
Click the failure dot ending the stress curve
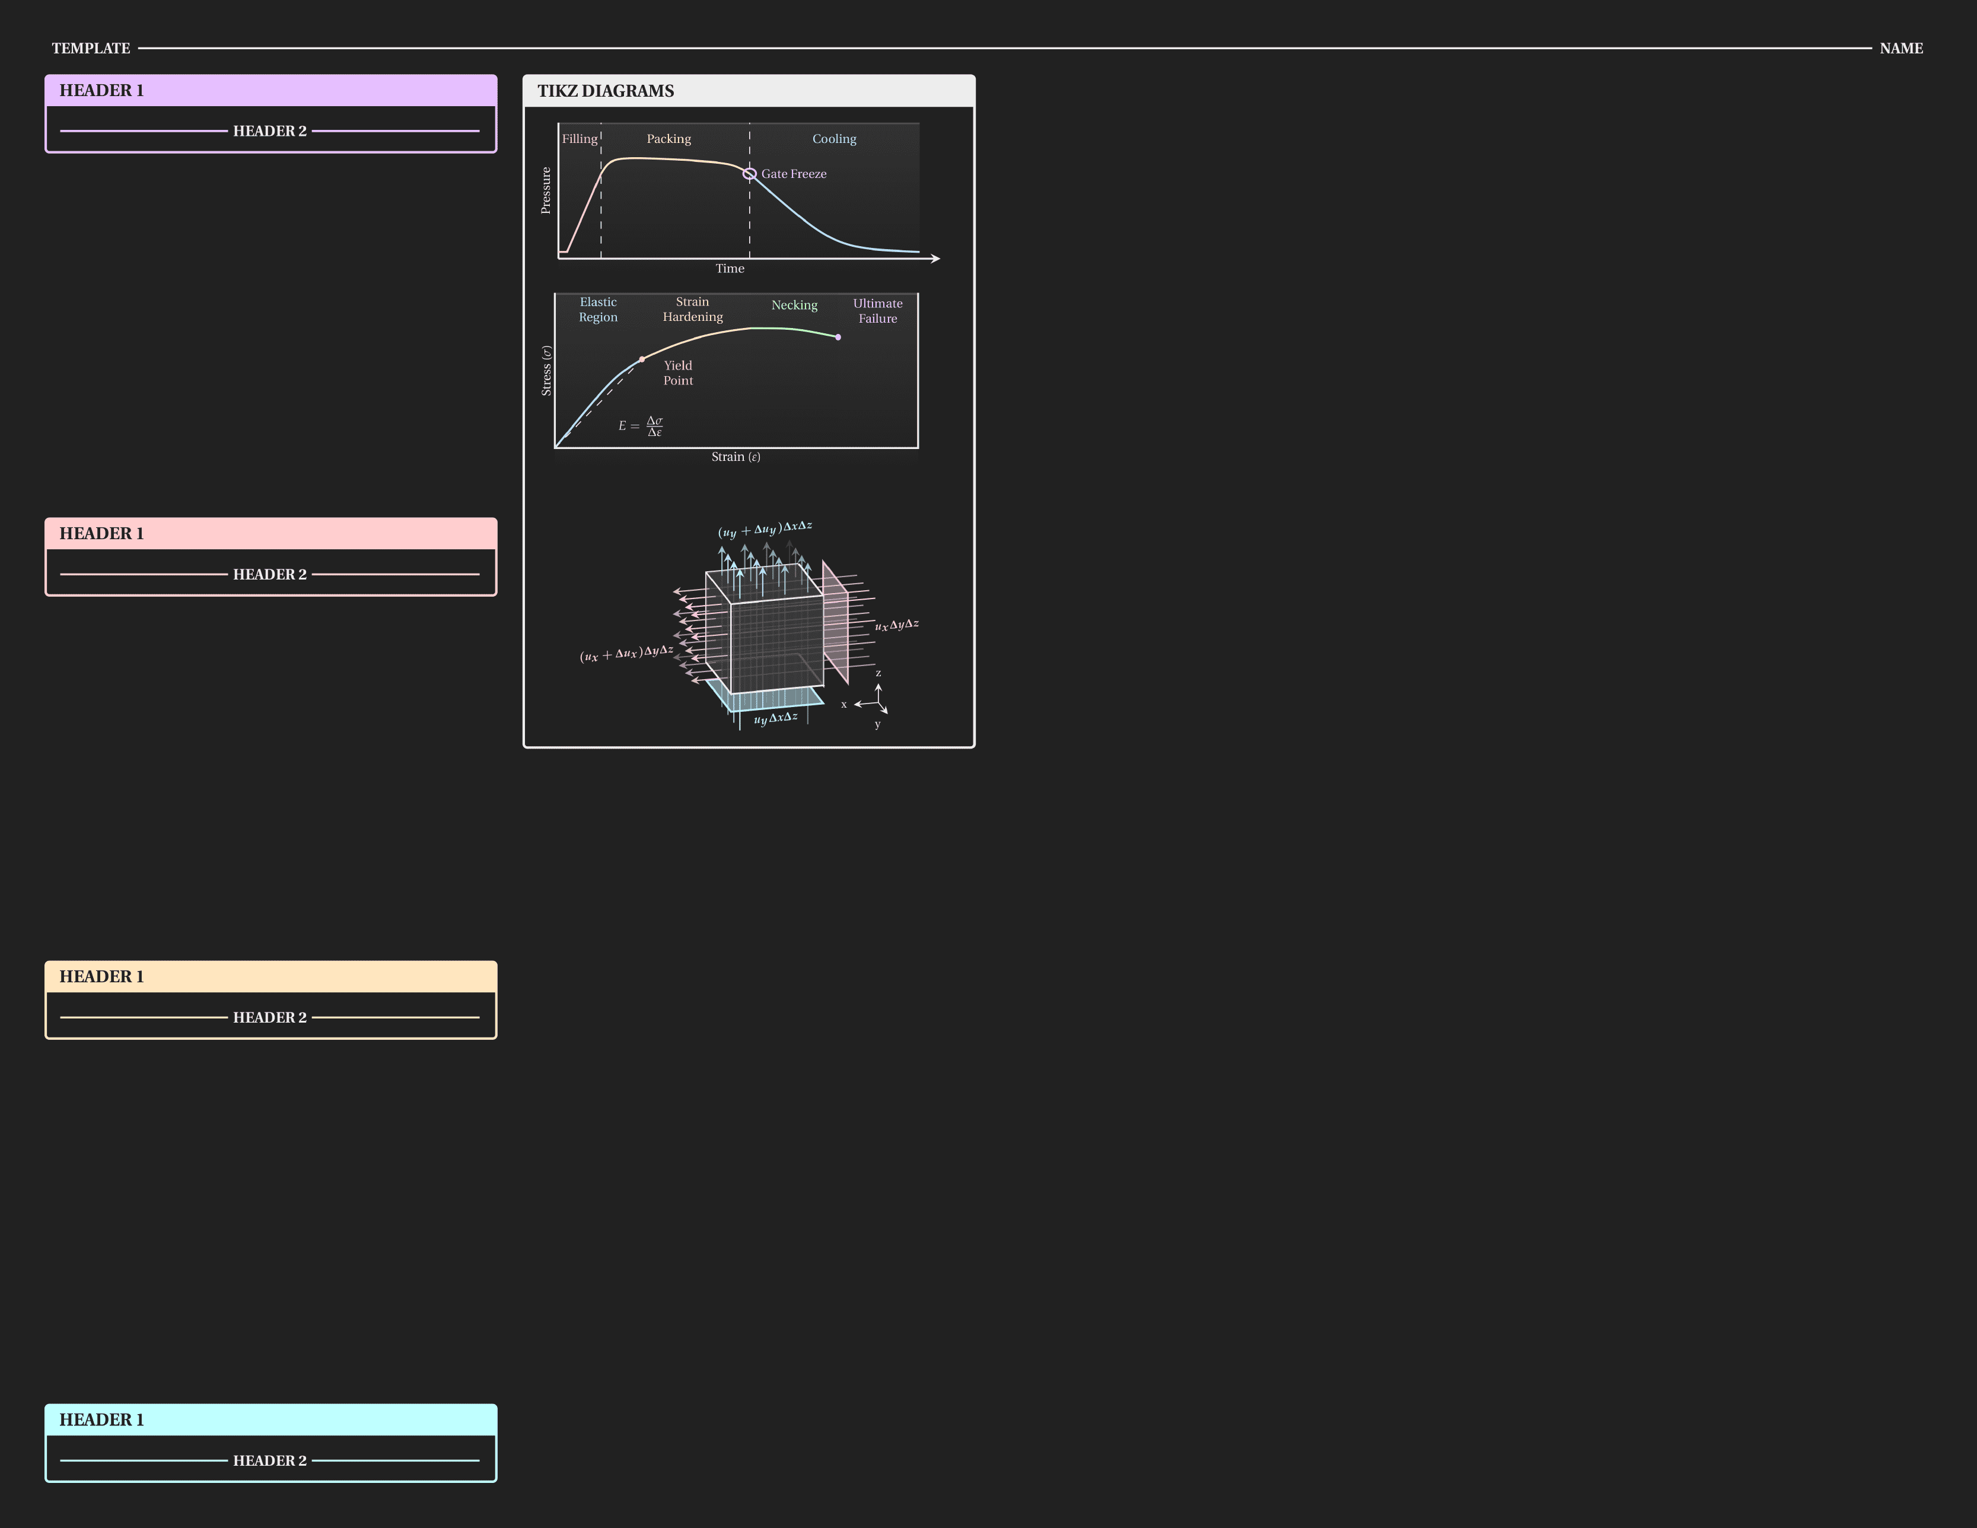coord(838,337)
